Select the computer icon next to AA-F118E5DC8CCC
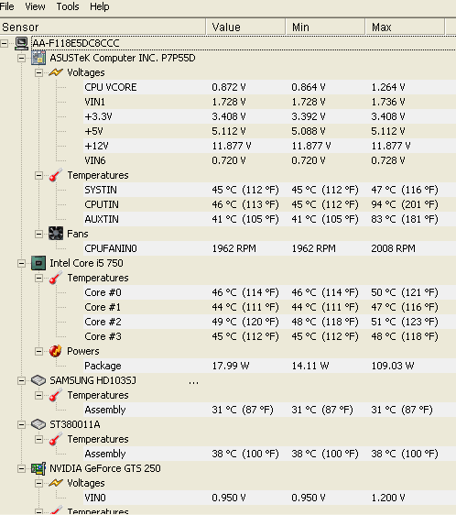456x515 pixels. pos(22,43)
